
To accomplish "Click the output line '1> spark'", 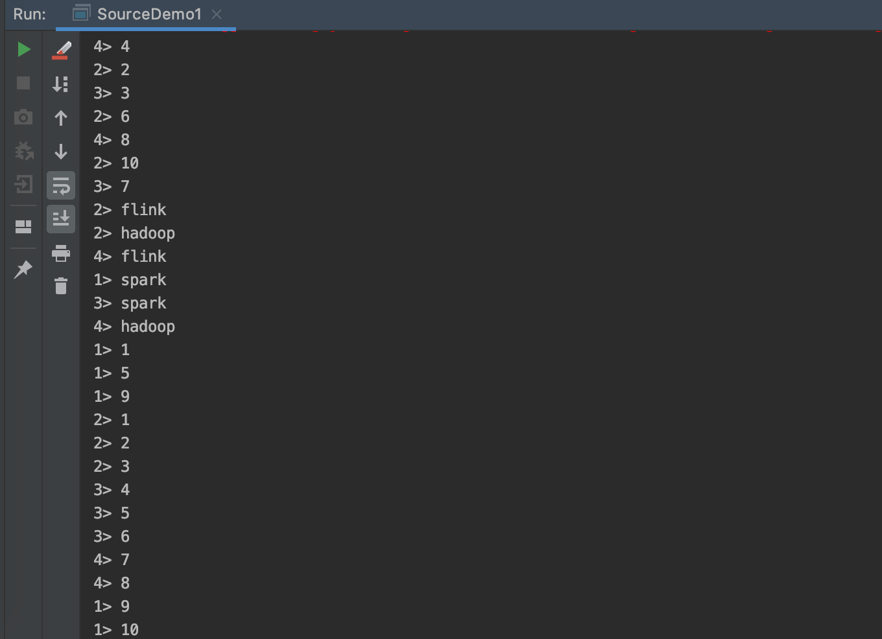I will click(130, 279).
